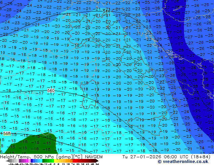Click the date 'Tu 27-01-2026'
The width and height of the screenshot is (214, 165).
click(x=142, y=157)
